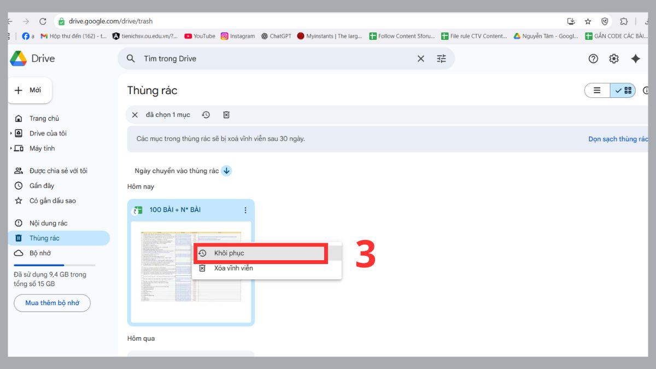Open the ChatGPT bookmark
The height and width of the screenshot is (369, 656).
point(276,36)
